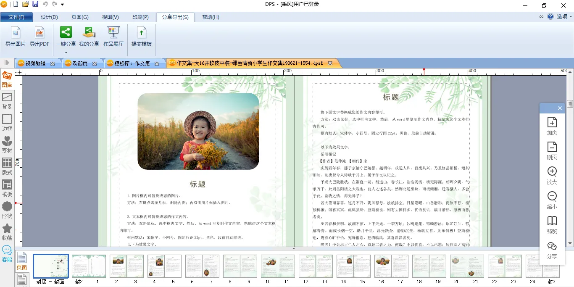Open 作品展厅 gallery
This screenshot has height=287, width=574.
(113, 37)
